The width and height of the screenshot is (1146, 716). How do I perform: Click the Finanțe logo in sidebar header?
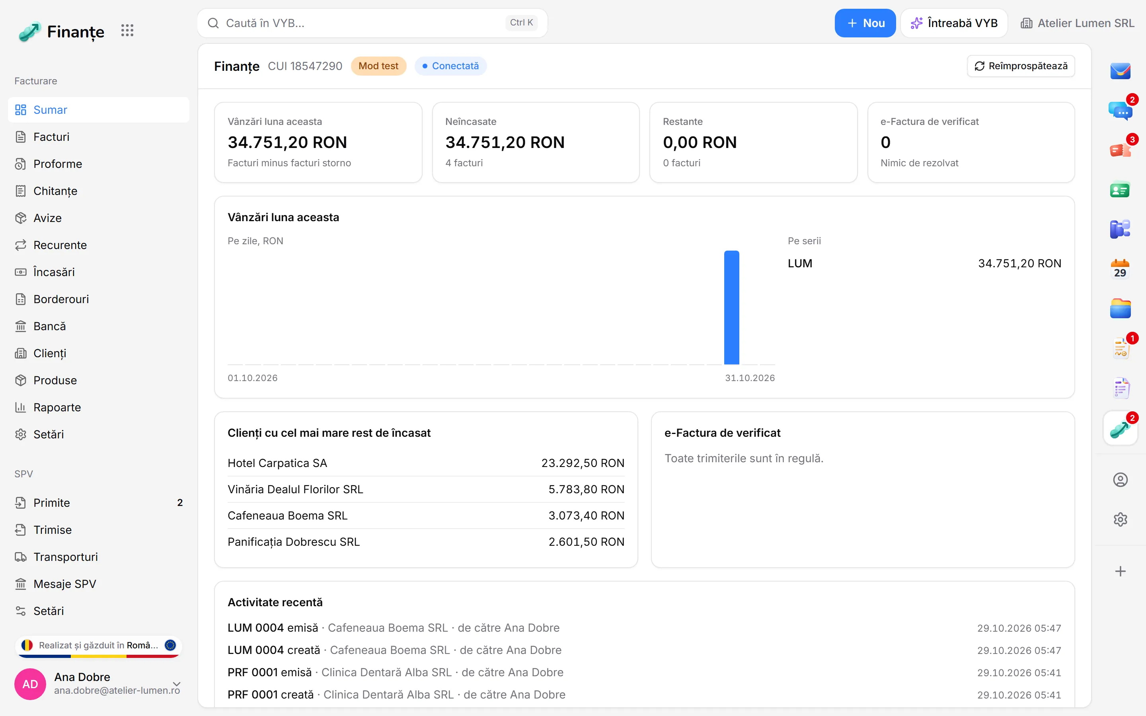click(61, 31)
